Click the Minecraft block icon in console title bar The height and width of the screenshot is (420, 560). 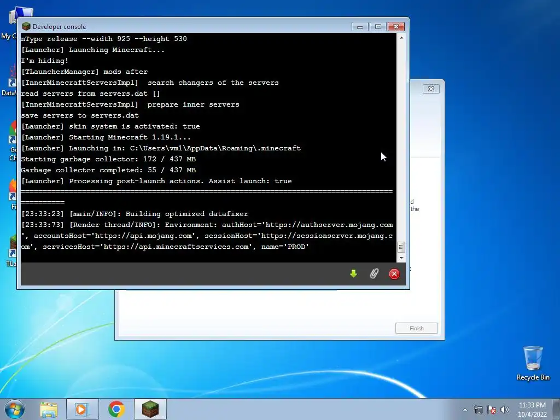26,26
